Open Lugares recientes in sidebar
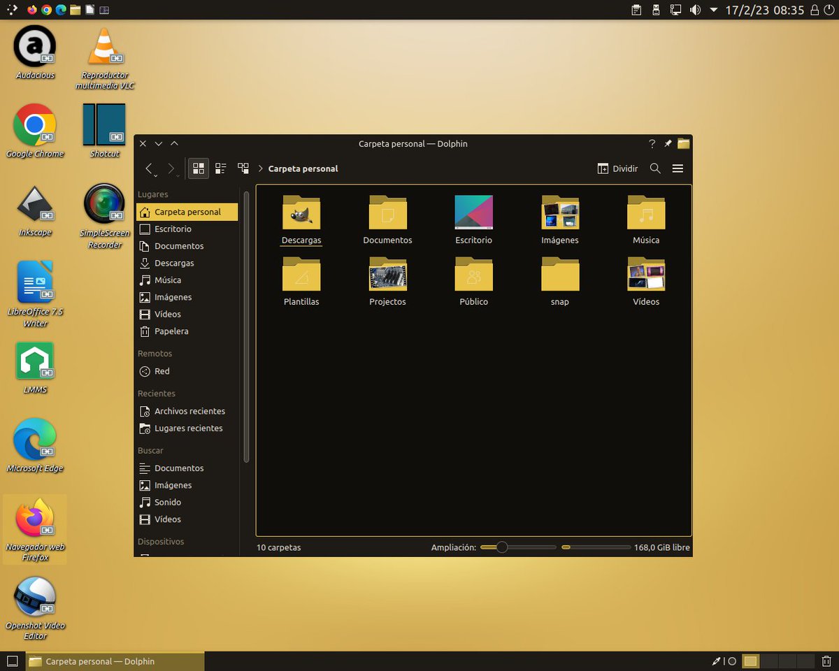Screen dimensions: 839x671 tap(187, 428)
